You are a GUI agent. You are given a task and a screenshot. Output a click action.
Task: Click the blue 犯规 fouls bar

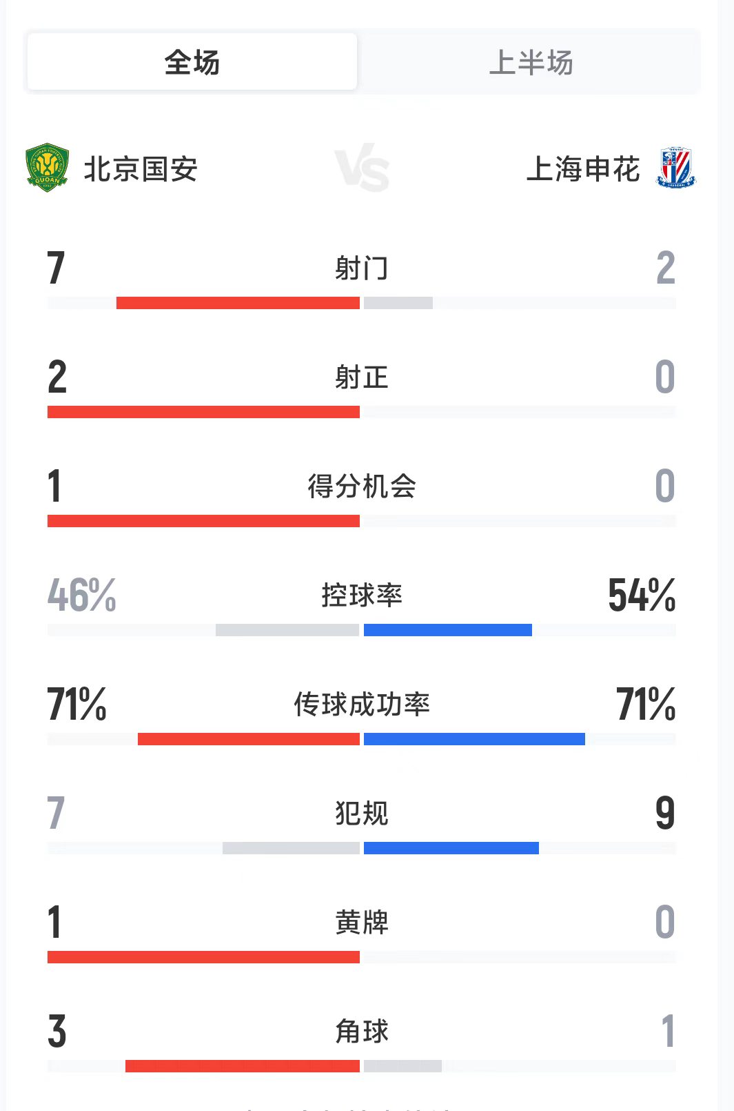tap(451, 848)
